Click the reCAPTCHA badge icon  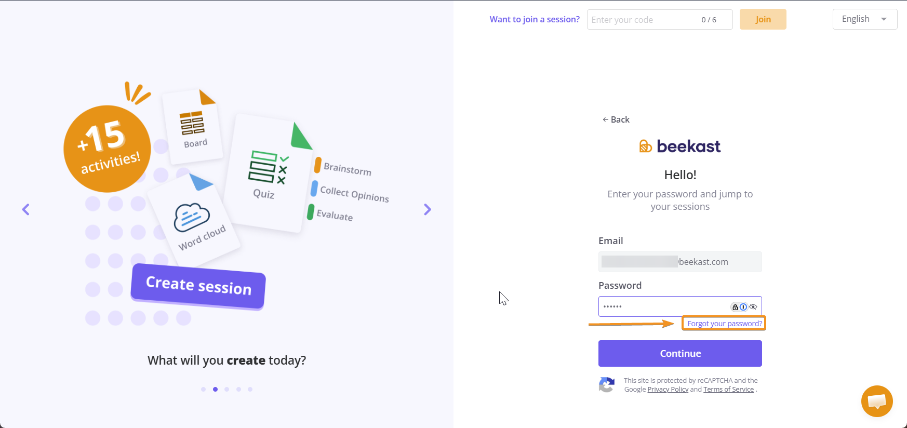point(607,385)
